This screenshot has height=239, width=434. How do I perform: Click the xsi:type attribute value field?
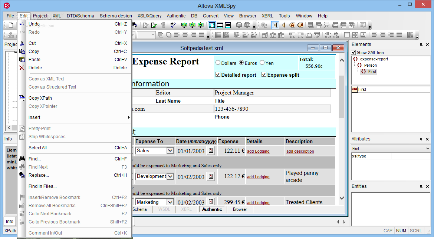click(x=411, y=156)
